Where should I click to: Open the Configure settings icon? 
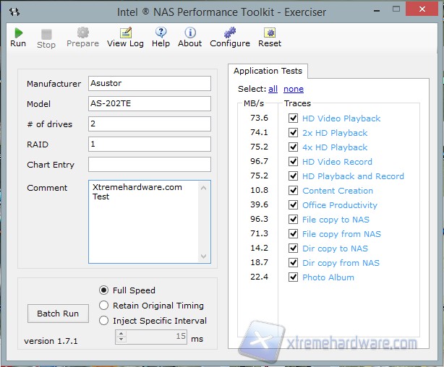pos(229,33)
